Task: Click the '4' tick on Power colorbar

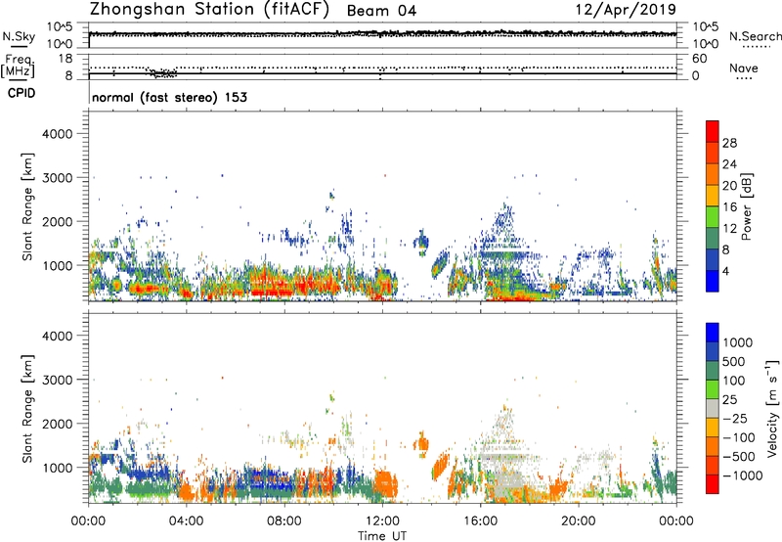Action: point(726,271)
